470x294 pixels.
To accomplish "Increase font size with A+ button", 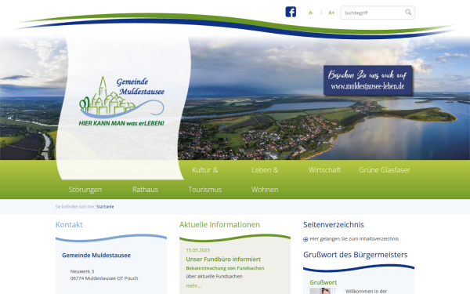I will tap(331, 13).
